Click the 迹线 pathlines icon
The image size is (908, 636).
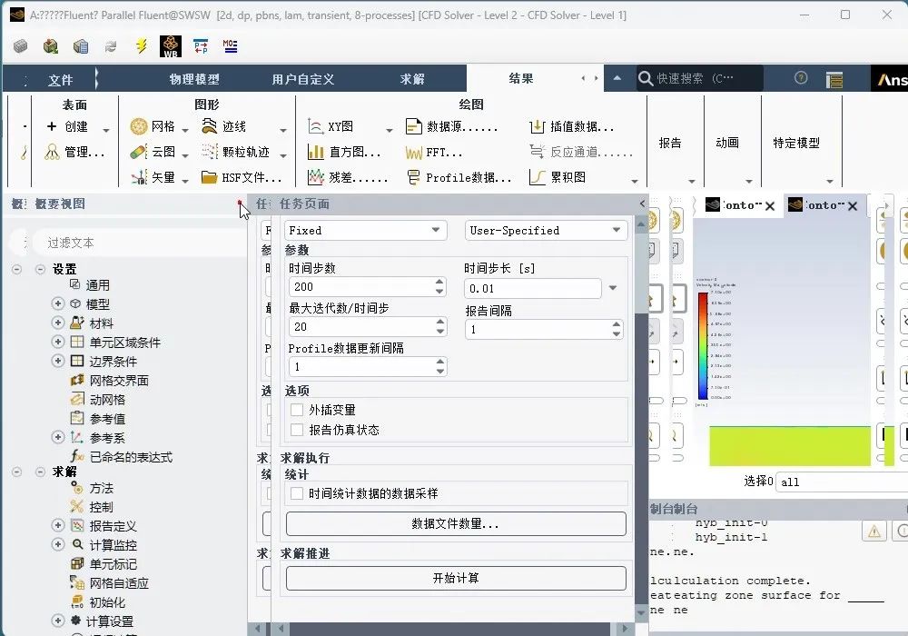(210, 126)
